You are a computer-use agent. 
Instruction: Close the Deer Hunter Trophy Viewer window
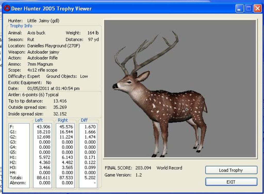[258, 9]
